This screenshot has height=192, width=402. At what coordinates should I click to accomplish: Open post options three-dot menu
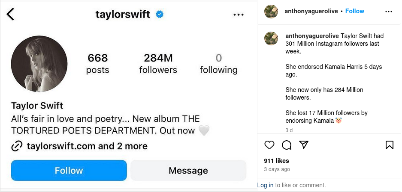[x=389, y=12]
